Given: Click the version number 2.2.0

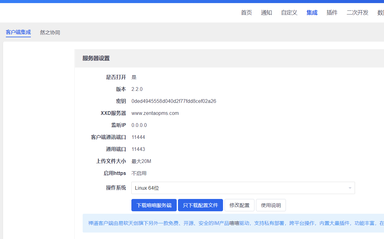Looking at the screenshot, I should point(137,89).
